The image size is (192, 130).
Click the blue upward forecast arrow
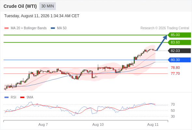[x=162, y=43]
